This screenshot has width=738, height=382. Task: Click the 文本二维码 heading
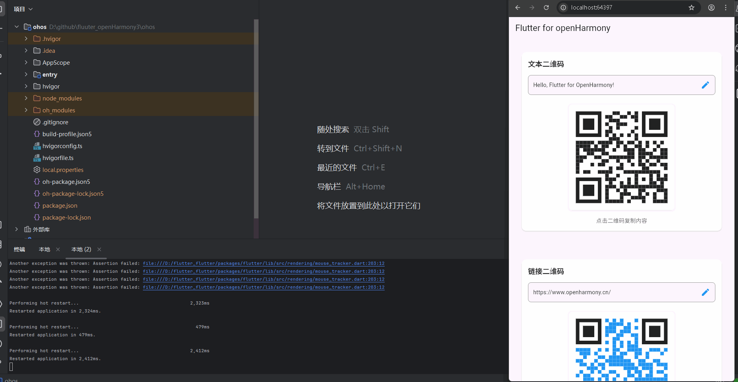coord(546,64)
